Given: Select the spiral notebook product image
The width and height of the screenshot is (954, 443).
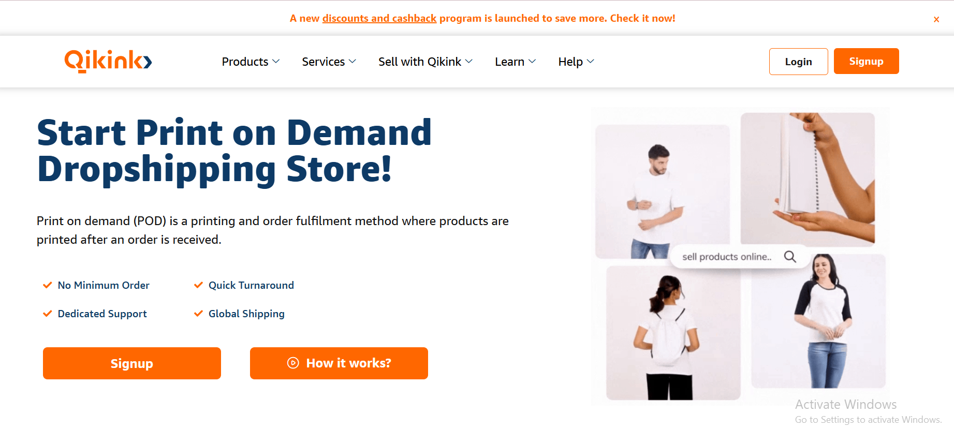Looking at the screenshot, I should pos(808,179).
